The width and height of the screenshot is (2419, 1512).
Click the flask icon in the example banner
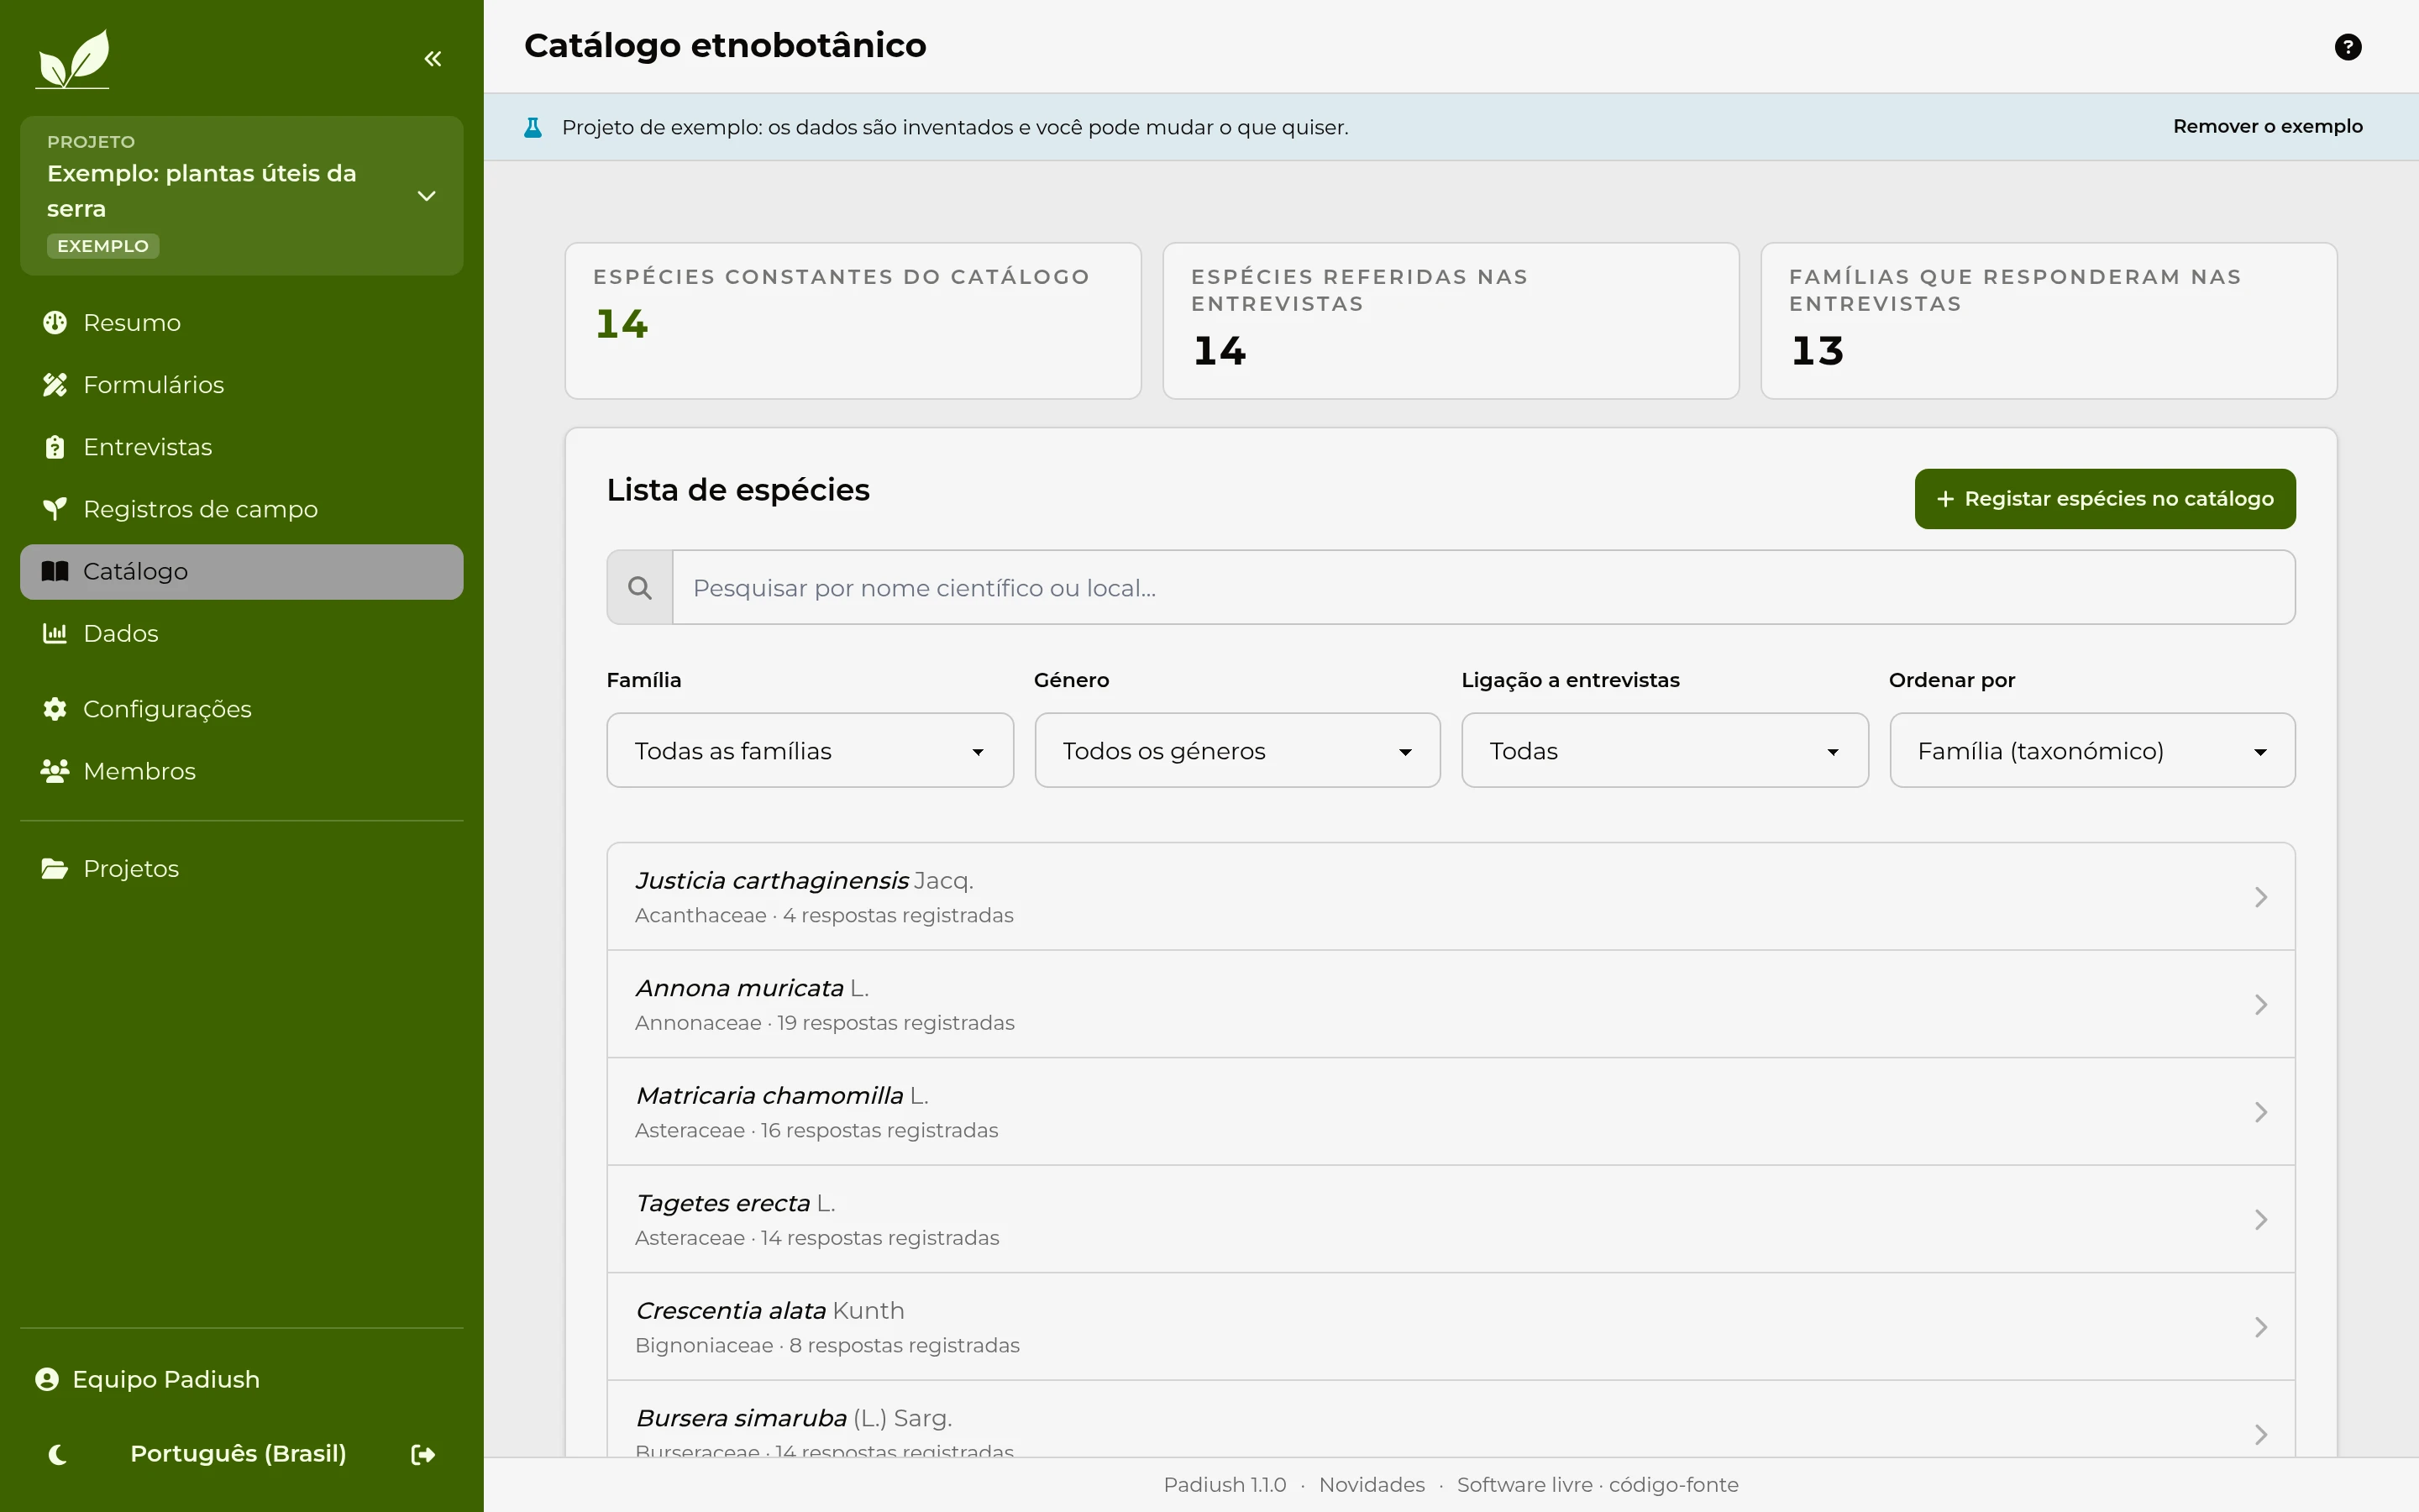point(533,127)
